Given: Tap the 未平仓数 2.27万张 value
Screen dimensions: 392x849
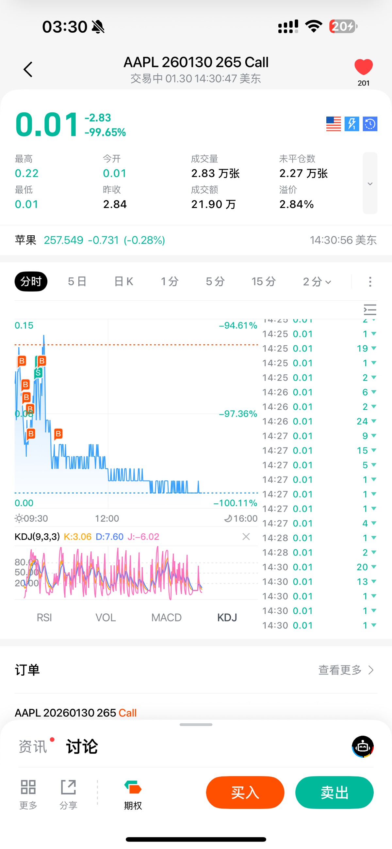Looking at the screenshot, I should tap(303, 173).
